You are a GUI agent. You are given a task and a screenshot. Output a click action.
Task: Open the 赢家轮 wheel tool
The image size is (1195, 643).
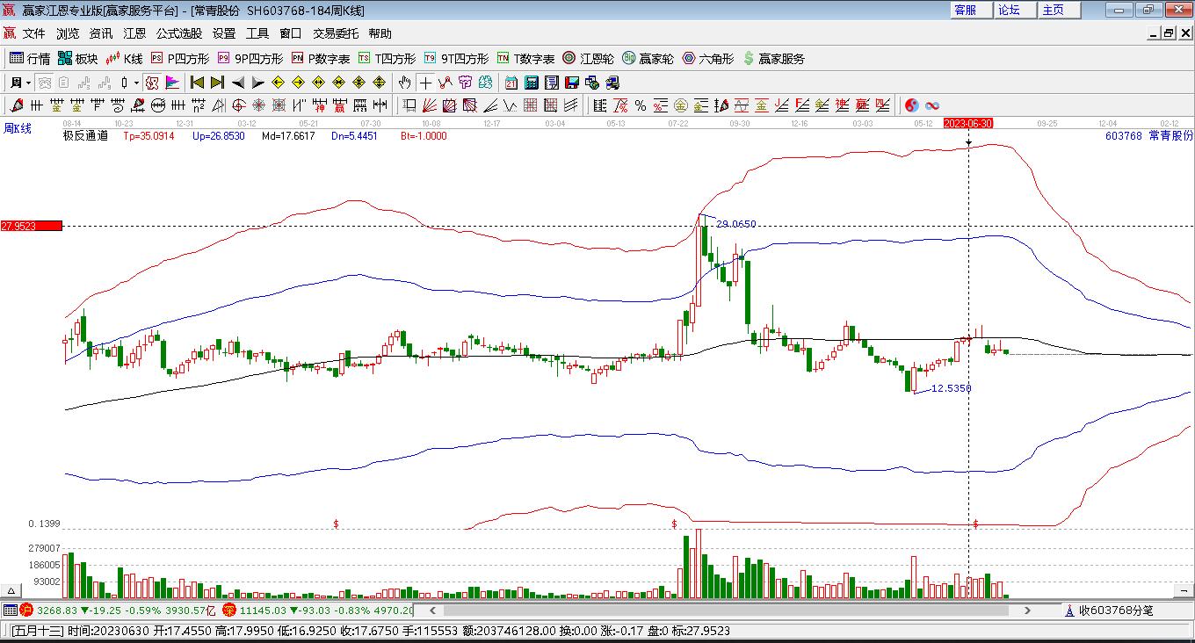point(648,59)
